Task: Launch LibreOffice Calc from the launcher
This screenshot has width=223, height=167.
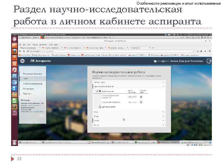Action: [14, 101]
